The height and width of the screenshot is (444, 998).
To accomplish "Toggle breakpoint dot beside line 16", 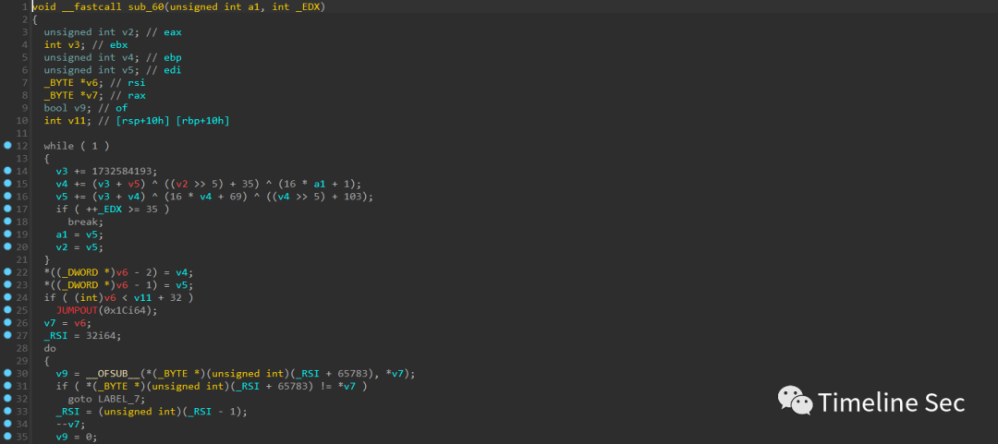I will (7, 196).
